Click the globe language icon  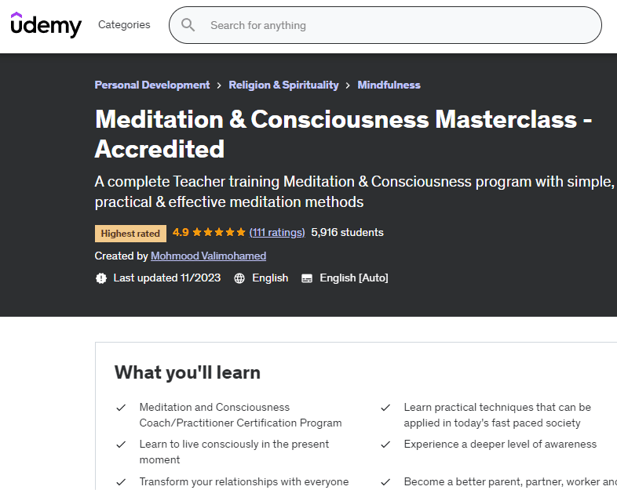(239, 278)
